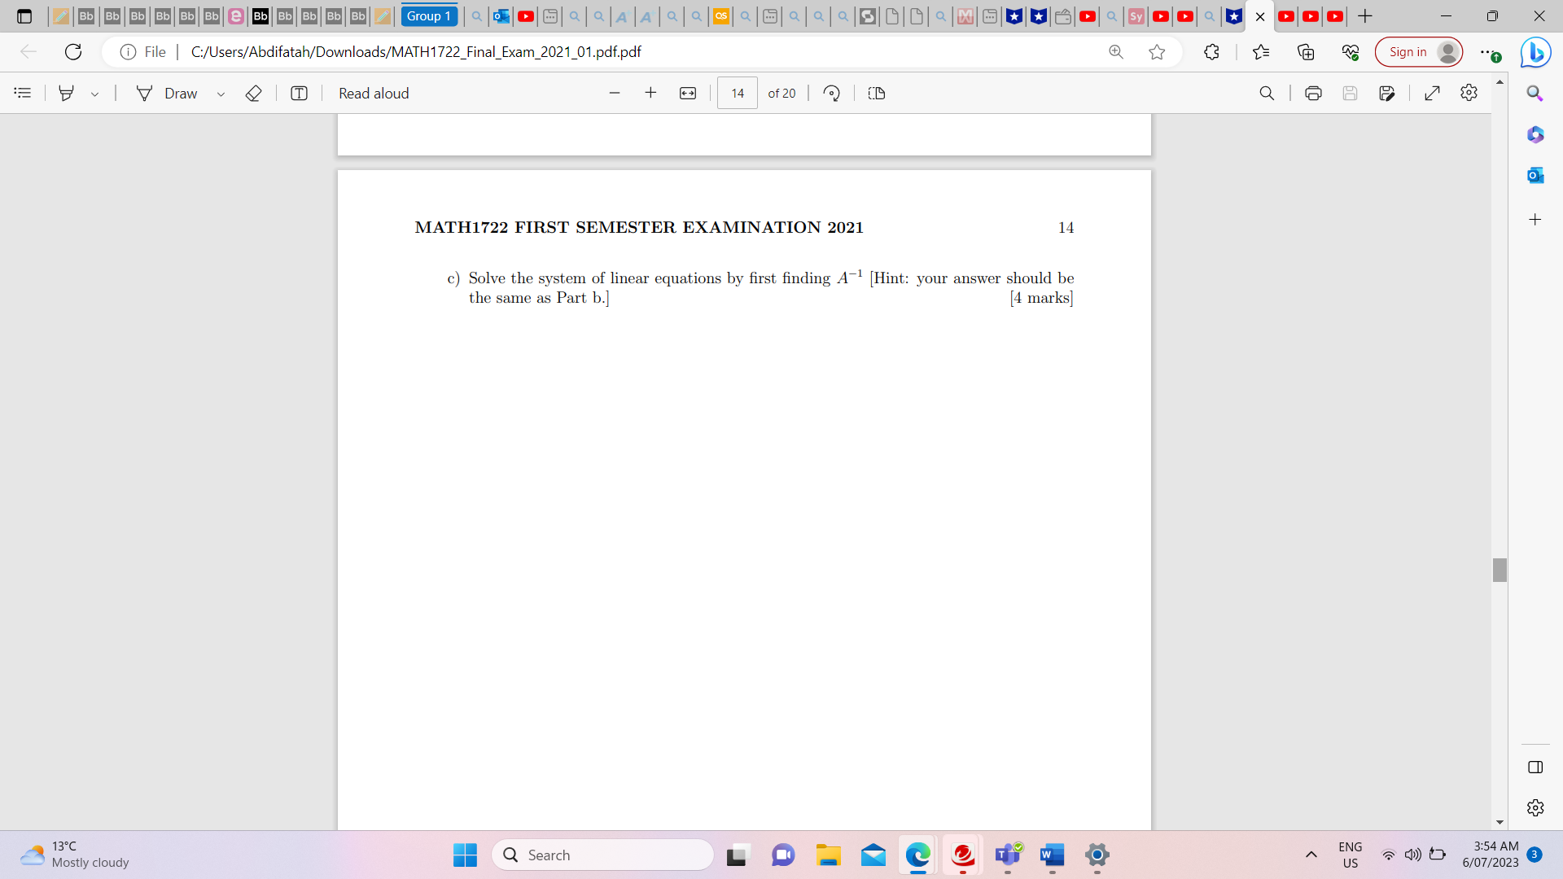Select the Erase tool
Screen dimensions: 1563x879
tap(253, 93)
